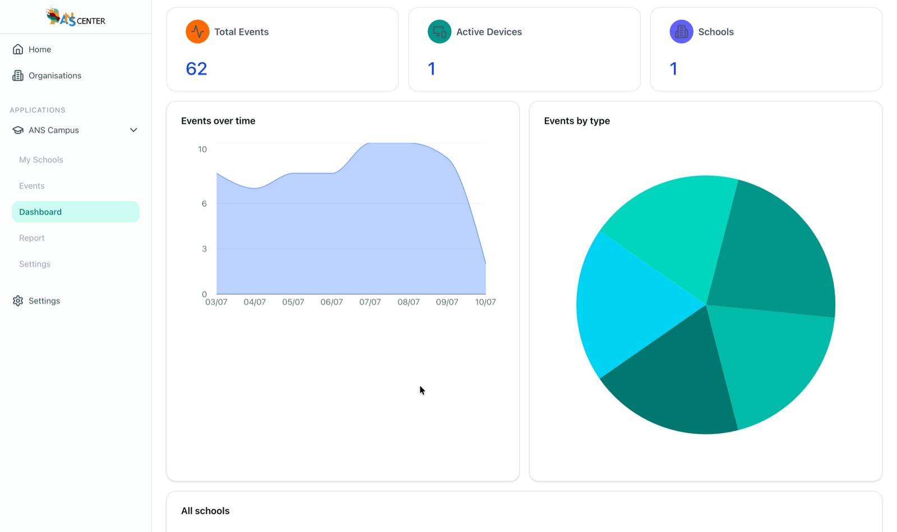Screen dimensions: 897x532
Task: Click the Active Devices card title
Action: pyautogui.click(x=489, y=32)
